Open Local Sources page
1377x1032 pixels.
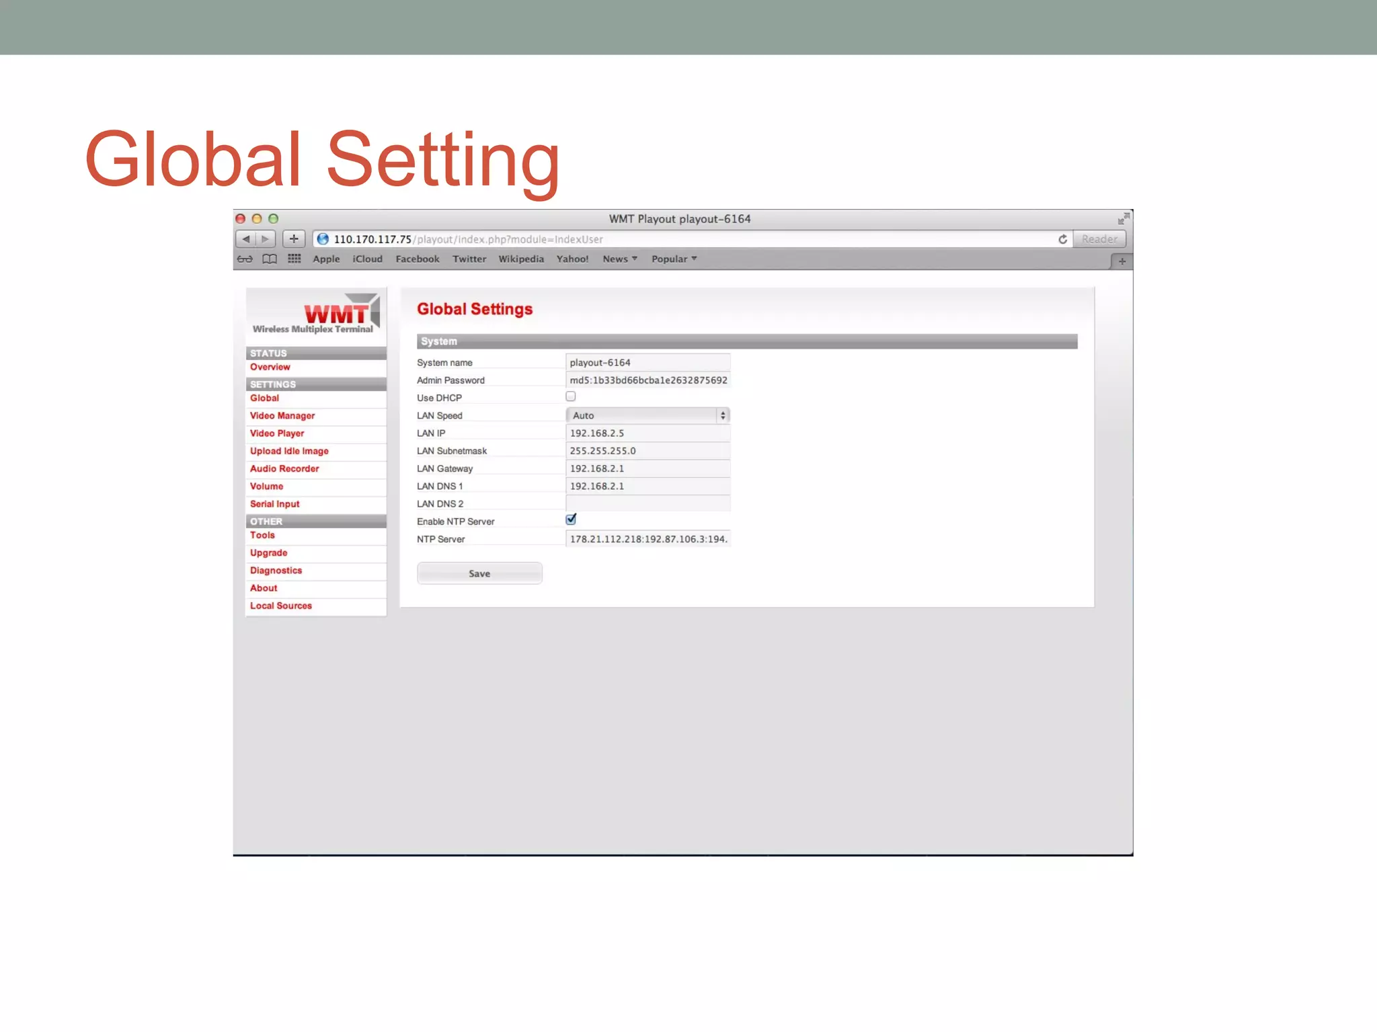click(x=281, y=606)
